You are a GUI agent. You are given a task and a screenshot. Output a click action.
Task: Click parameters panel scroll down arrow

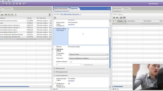110,87
